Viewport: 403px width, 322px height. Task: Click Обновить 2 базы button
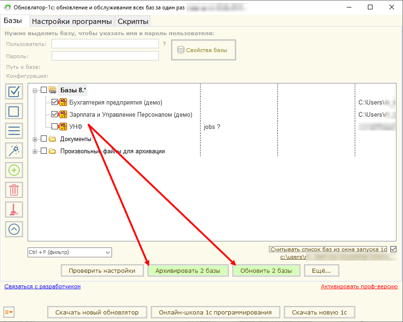(x=266, y=270)
